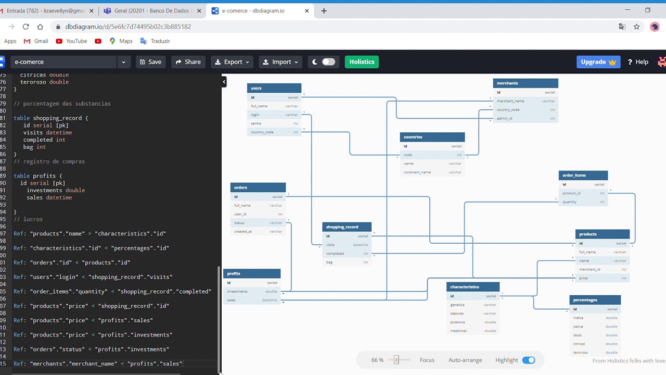
Task: Click the zoom level slider handle
Action: tap(396, 360)
